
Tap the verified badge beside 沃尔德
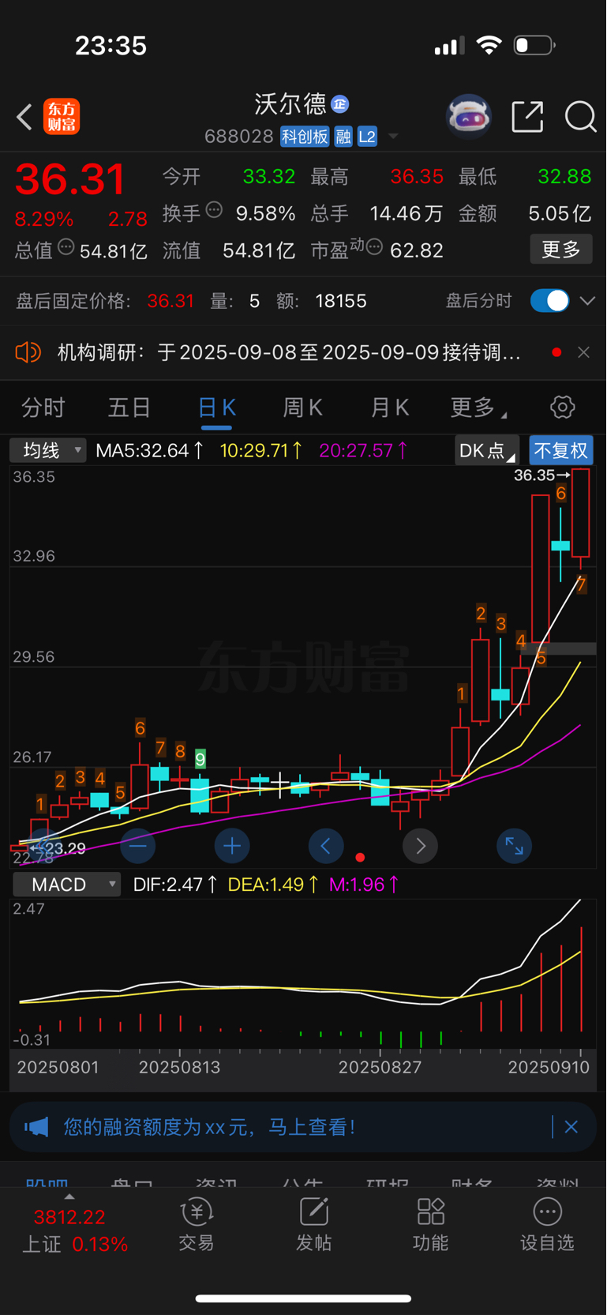pyautogui.click(x=340, y=104)
